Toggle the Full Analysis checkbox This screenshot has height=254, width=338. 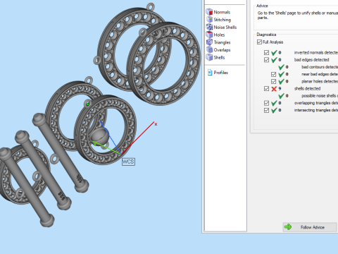[x=259, y=42]
